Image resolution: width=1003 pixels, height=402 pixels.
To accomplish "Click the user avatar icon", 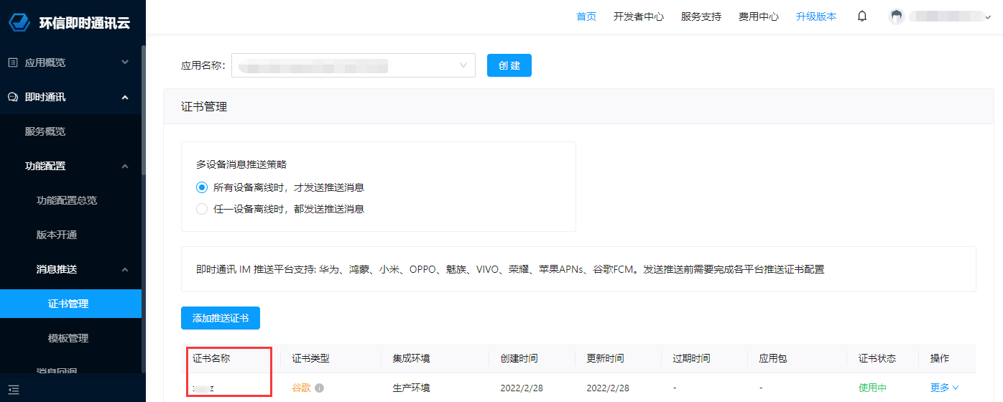I will (896, 17).
